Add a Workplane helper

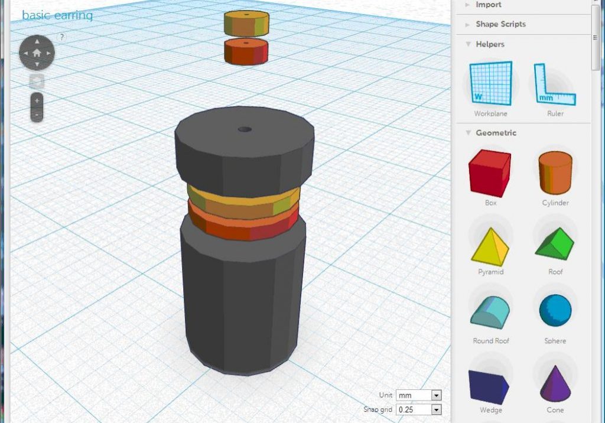tap(492, 84)
